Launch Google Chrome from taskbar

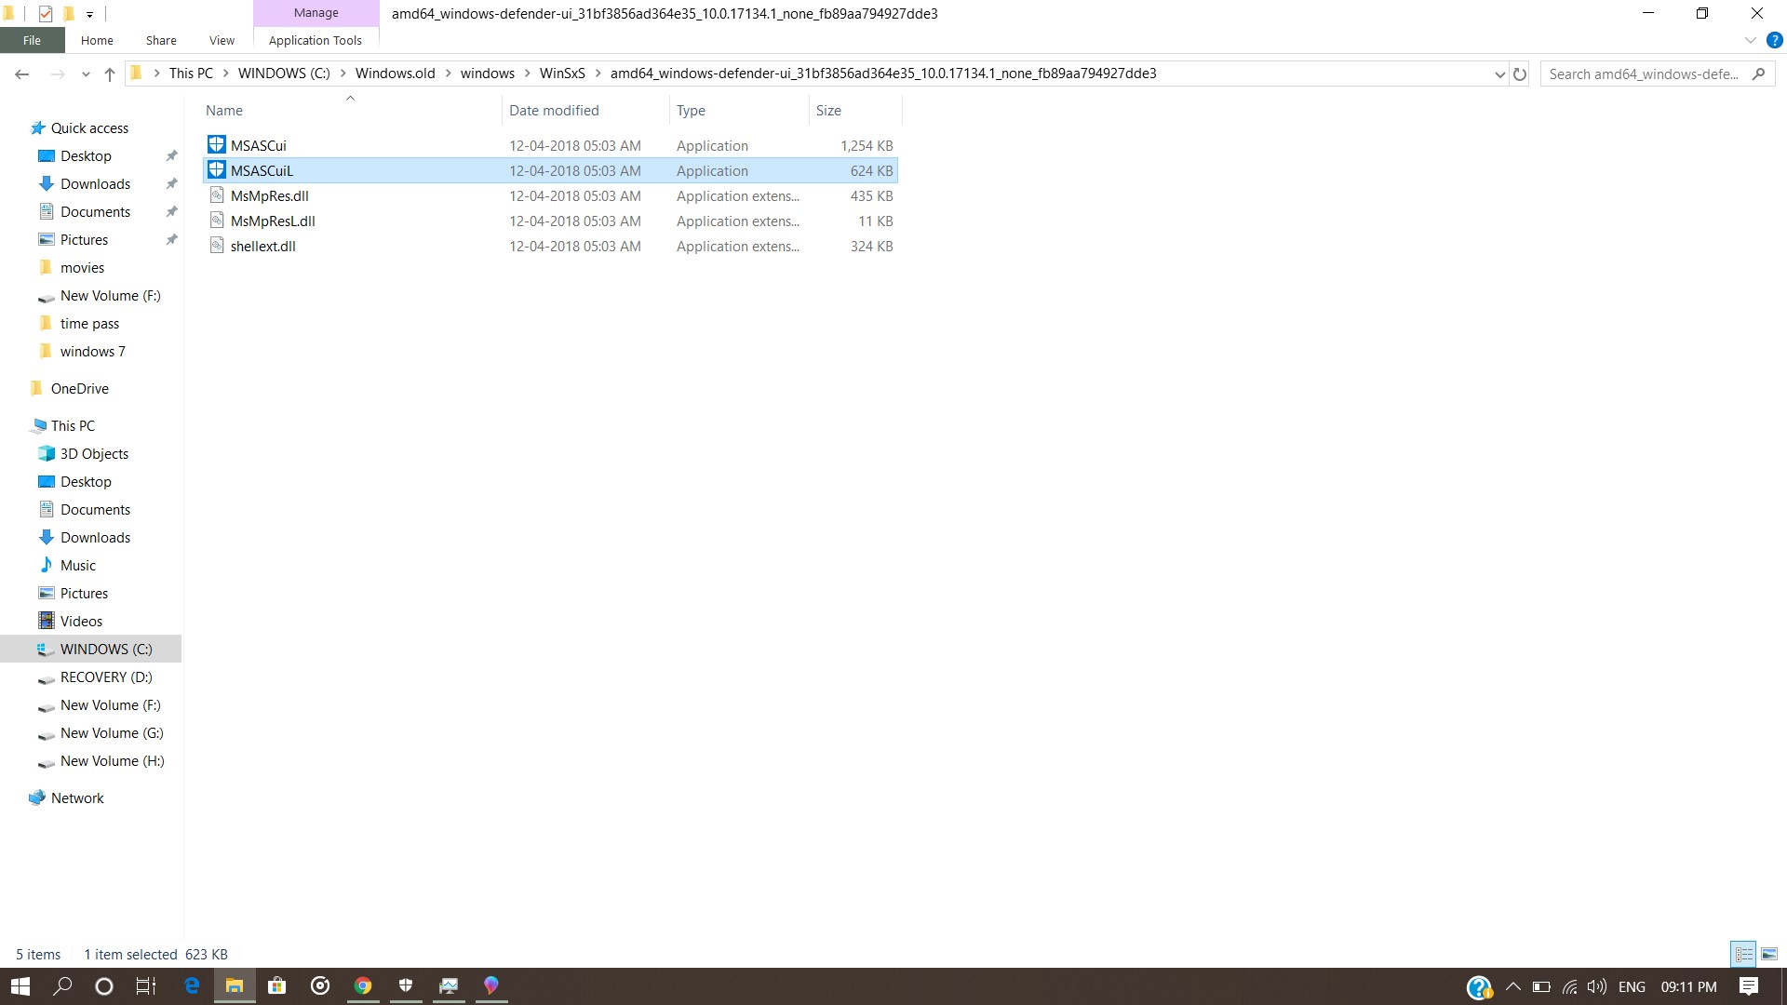click(x=363, y=986)
